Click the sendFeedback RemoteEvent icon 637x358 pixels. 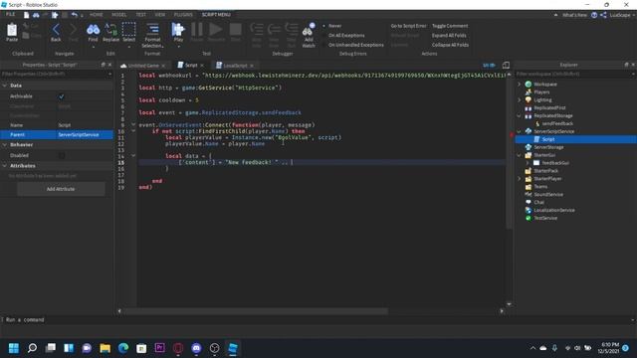click(537, 123)
